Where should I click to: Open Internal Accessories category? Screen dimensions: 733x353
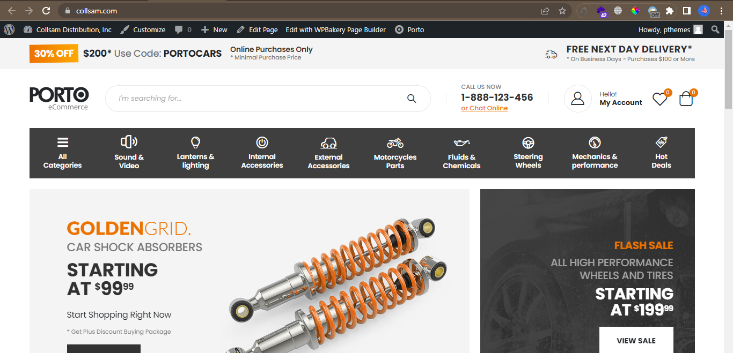tap(262, 153)
